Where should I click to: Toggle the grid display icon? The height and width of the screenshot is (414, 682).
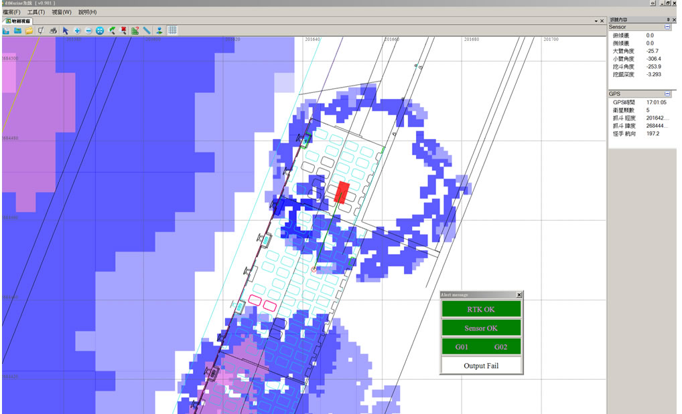[x=172, y=30]
